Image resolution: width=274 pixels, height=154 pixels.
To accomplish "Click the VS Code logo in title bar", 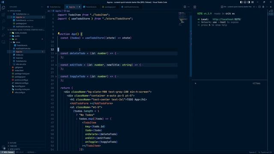I will (x=3, y=2).
